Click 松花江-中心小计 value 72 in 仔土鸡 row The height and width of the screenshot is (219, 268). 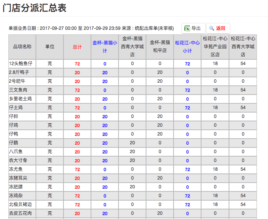pyautogui.click(x=187, y=108)
